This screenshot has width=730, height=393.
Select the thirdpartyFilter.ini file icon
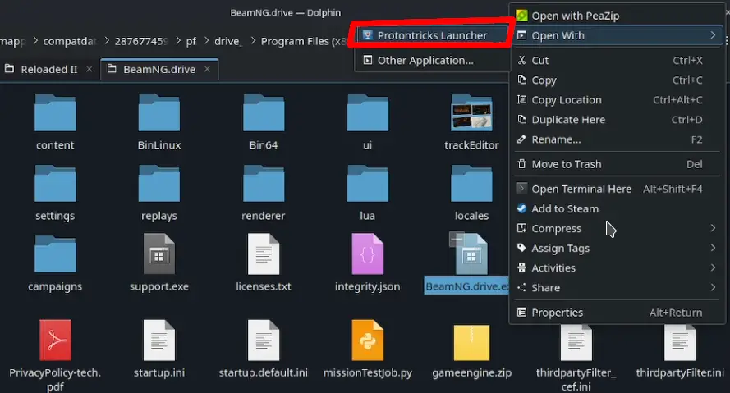click(x=680, y=343)
